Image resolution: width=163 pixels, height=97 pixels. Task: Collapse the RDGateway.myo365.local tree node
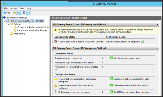coord(5,21)
